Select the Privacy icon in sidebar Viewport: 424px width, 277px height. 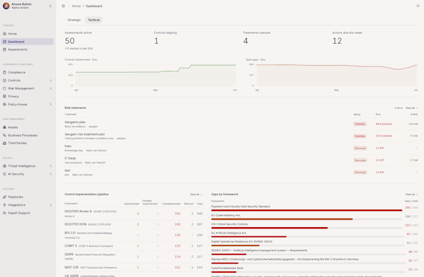point(4,96)
